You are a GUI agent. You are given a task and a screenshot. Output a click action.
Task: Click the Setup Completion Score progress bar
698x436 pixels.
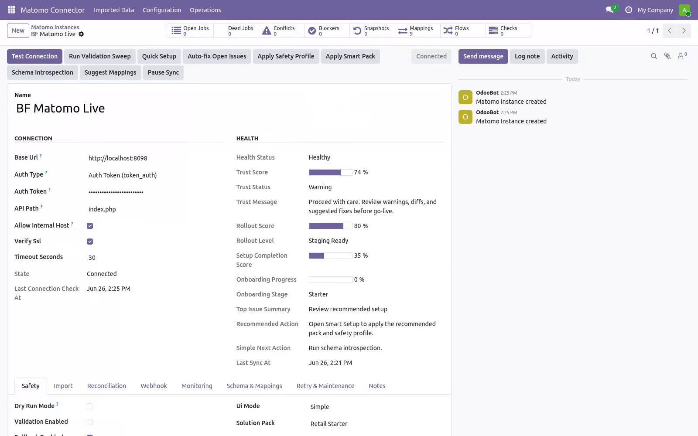[x=330, y=255]
